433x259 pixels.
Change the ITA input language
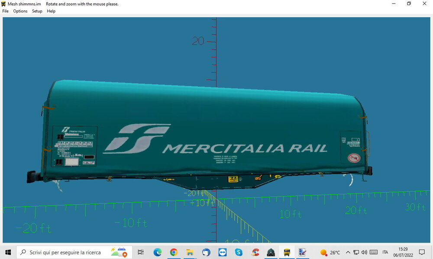385,252
